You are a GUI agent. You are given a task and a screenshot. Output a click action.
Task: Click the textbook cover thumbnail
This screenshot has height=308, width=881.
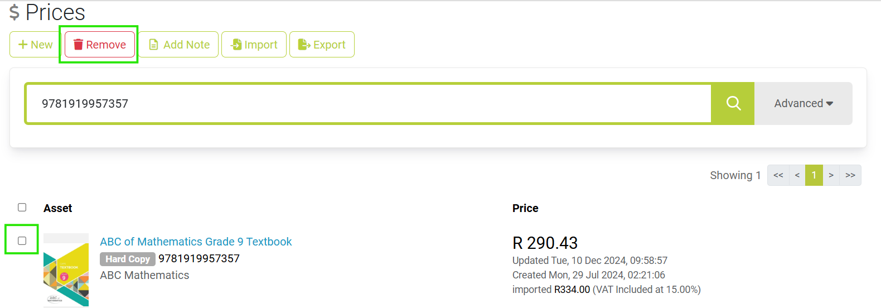pos(66,270)
